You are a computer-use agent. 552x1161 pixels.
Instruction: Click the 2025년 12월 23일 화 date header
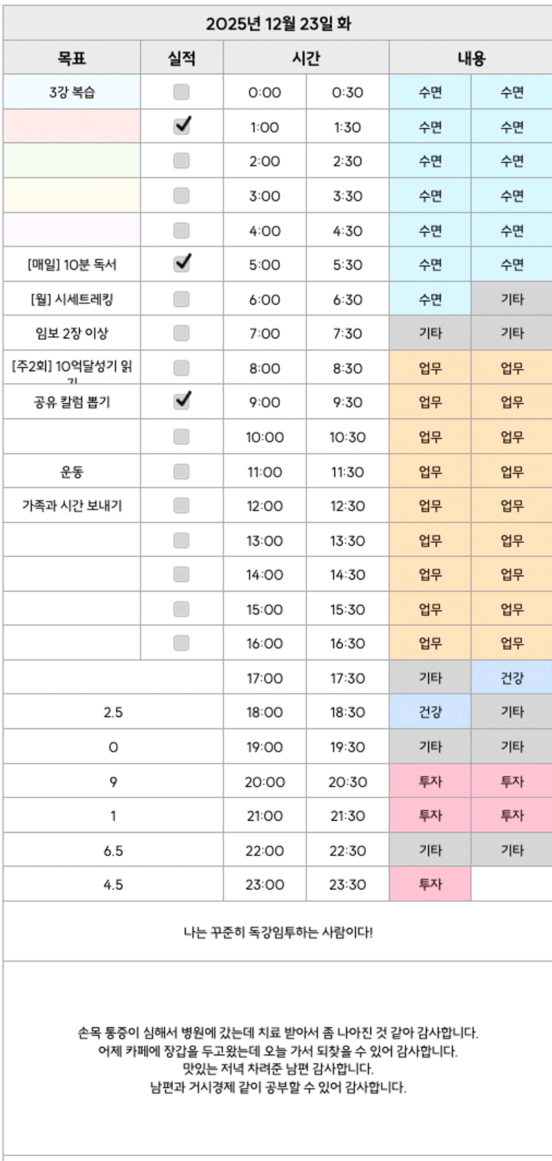(x=278, y=24)
